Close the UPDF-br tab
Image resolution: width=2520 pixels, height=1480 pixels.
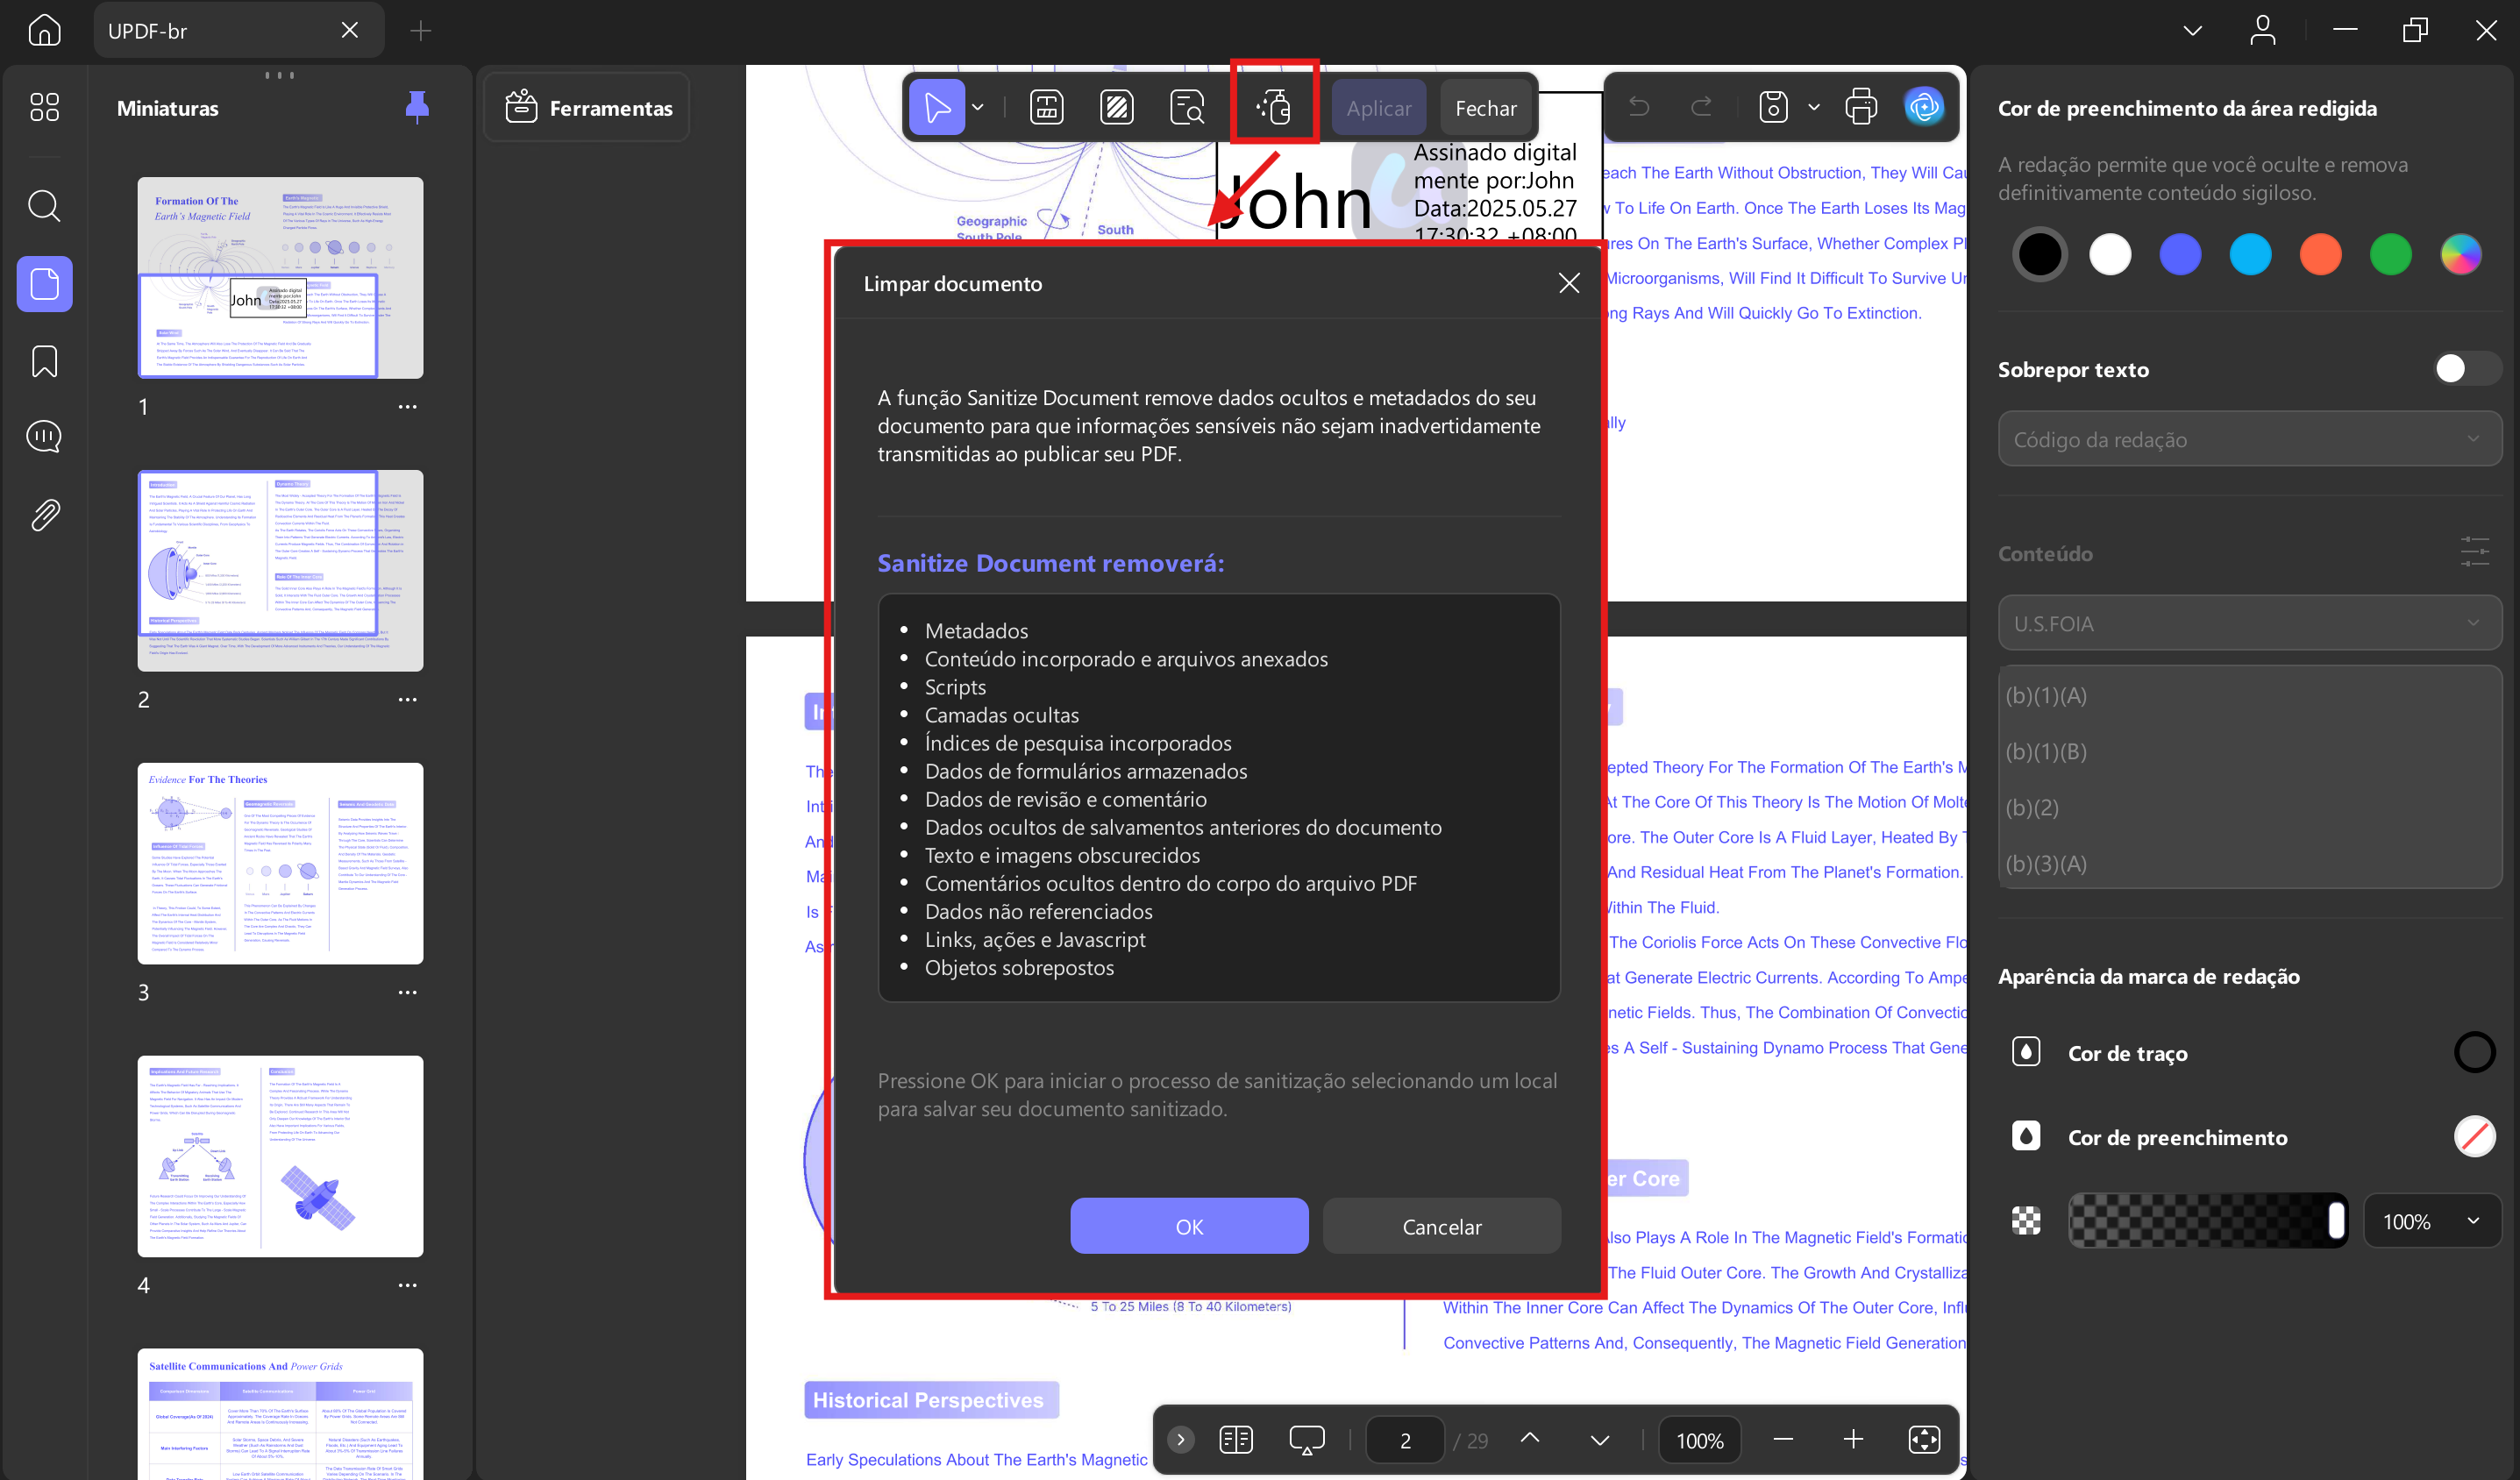[349, 30]
